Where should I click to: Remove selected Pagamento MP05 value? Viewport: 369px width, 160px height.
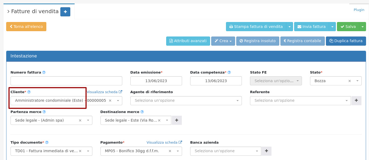170,151
